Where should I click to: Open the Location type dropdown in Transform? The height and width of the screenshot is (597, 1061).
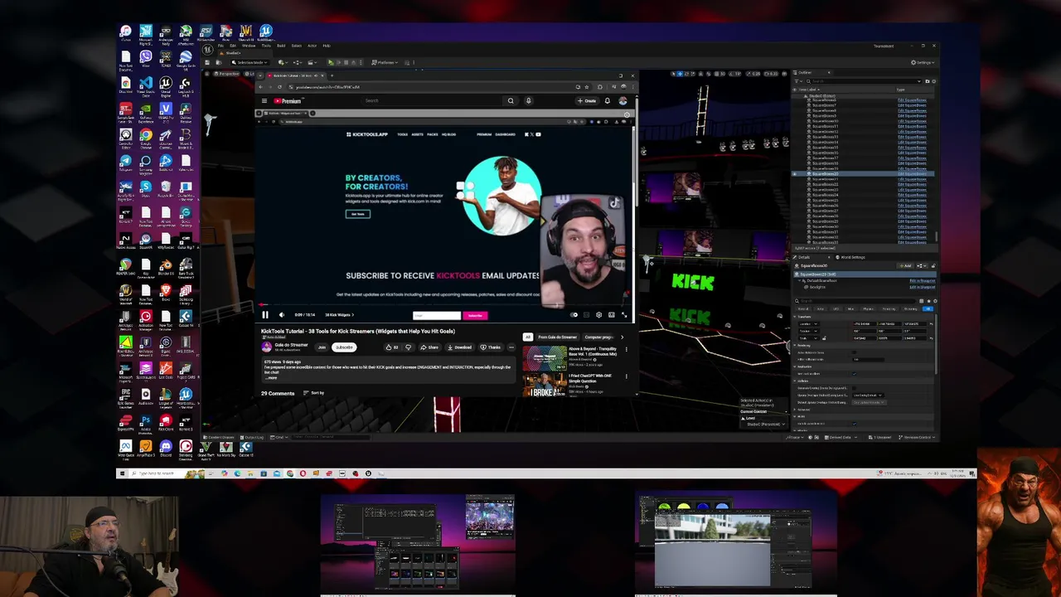pos(808,324)
